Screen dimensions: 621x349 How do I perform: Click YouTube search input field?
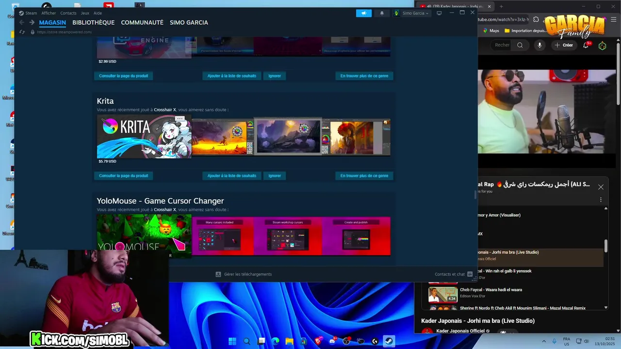500,45
